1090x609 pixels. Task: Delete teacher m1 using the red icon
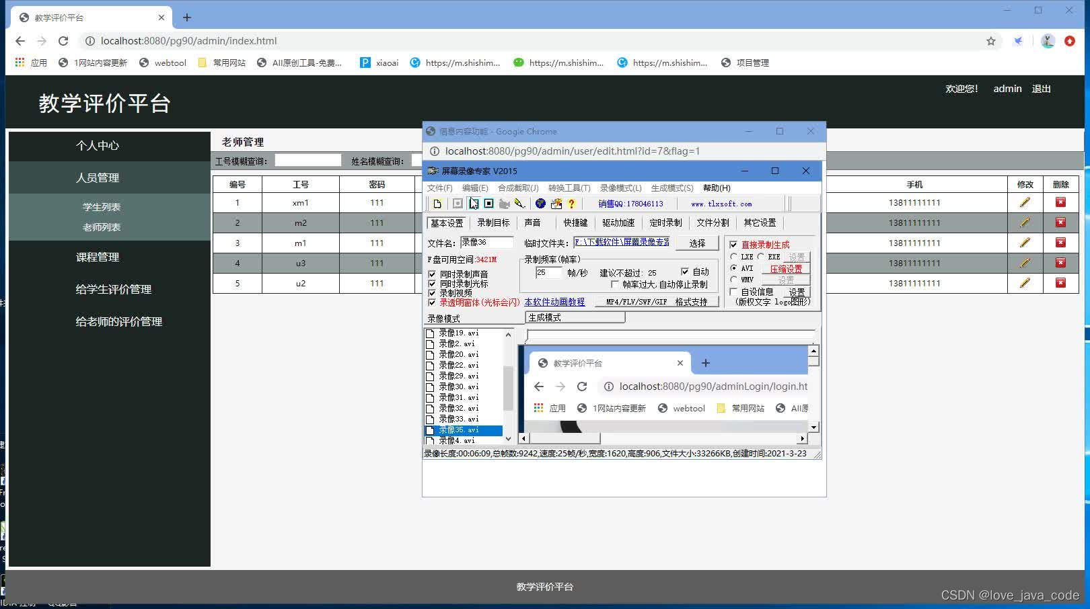click(x=1060, y=243)
